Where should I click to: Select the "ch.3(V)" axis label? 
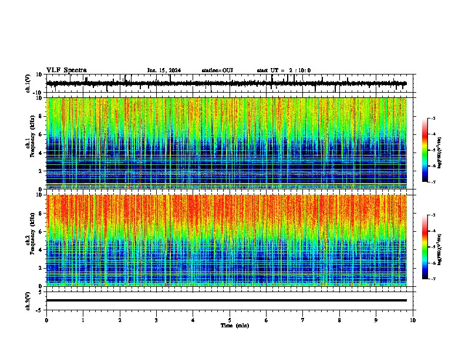[28, 302]
